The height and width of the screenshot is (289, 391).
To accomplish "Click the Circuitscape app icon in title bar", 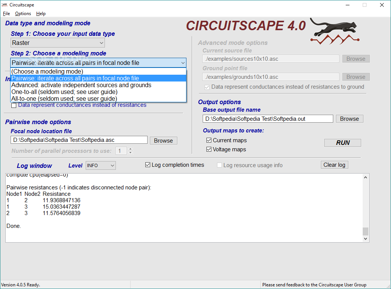I will [x=4, y=5].
